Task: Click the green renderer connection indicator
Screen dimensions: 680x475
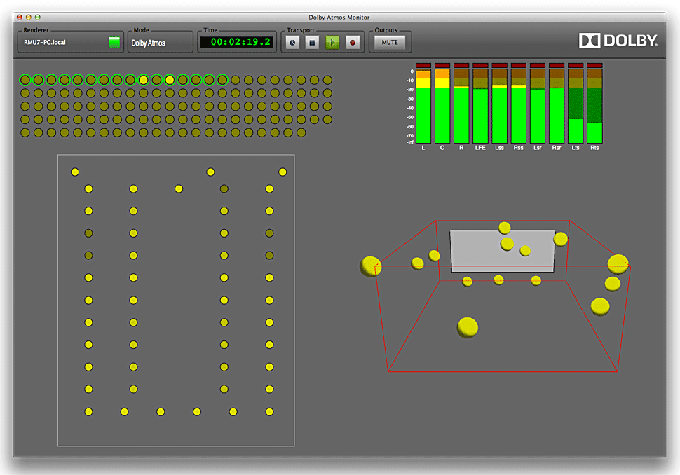Action: pos(114,43)
